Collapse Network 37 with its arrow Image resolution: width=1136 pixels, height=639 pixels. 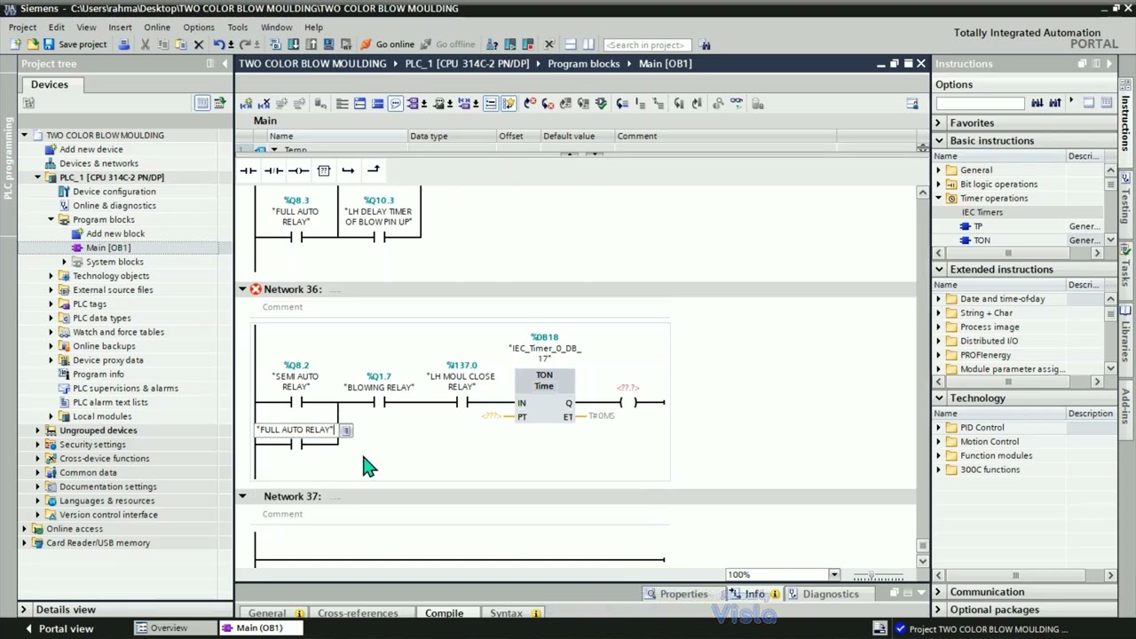pyautogui.click(x=242, y=496)
